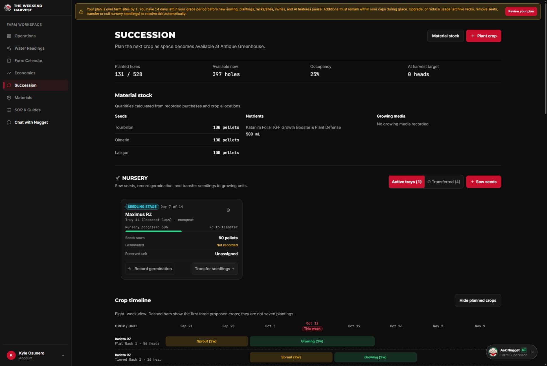Toggle Hide planned crops
Viewport: 547px width, 366px height.
(478, 300)
